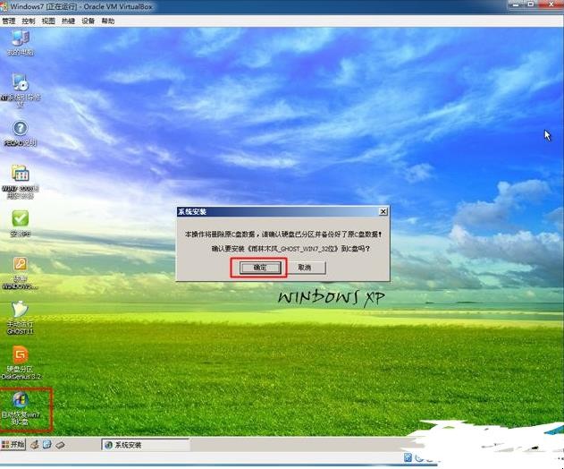Click the third quick launch drive icon

point(60,445)
